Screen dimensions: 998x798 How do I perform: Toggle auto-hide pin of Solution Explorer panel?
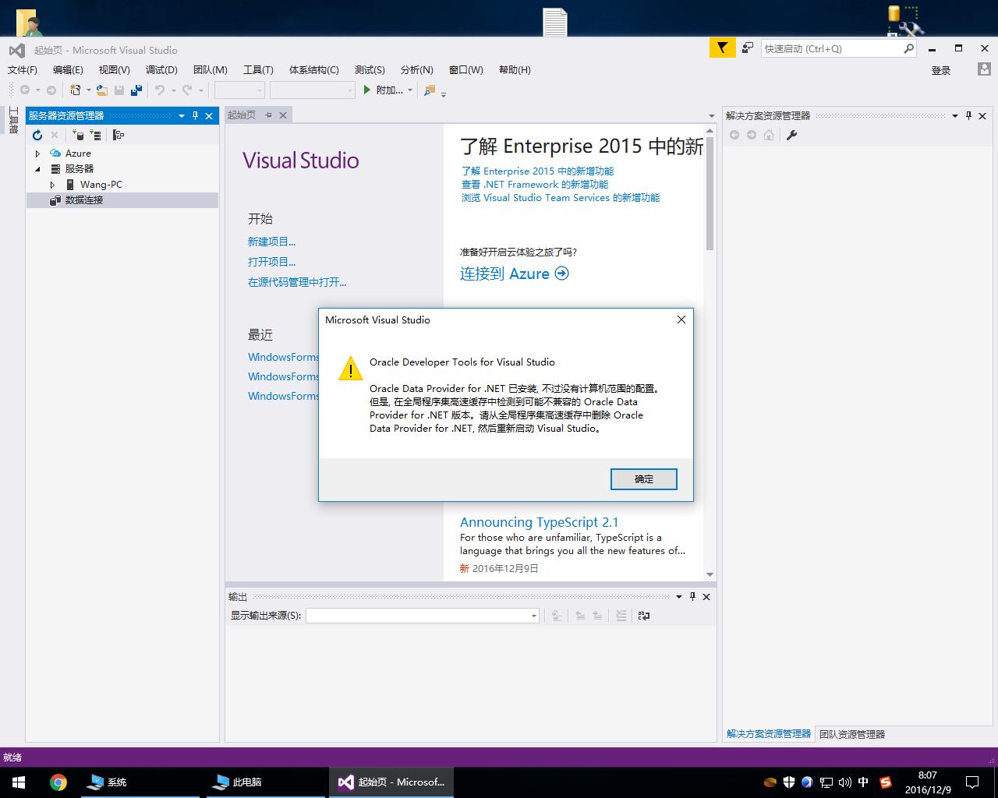pyautogui.click(x=969, y=115)
